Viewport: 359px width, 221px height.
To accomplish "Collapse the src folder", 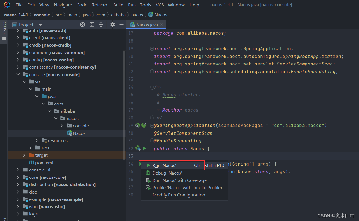I will pyautogui.click(x=24, y=82).
